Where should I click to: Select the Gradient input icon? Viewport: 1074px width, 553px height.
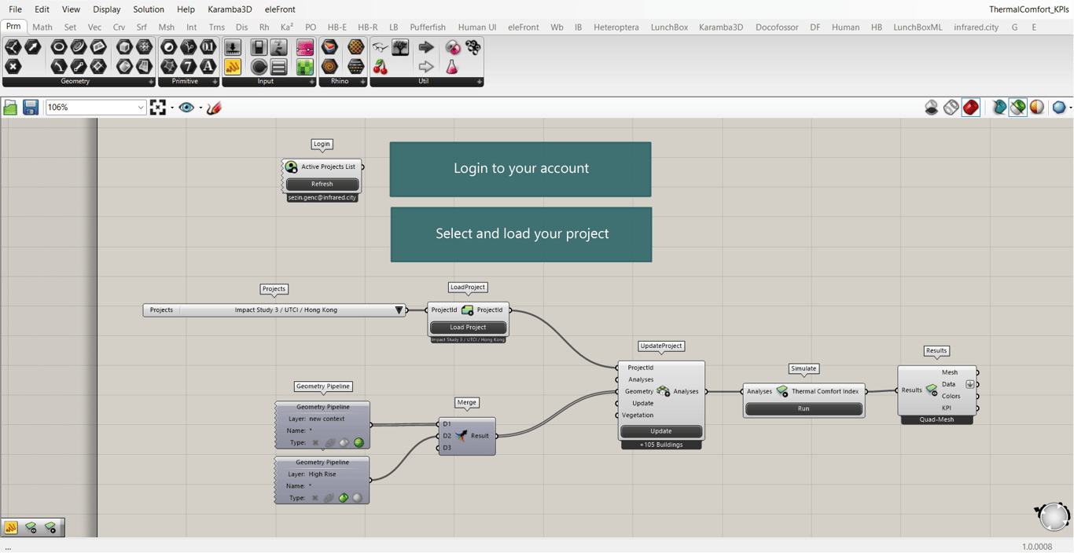(305, 47)
